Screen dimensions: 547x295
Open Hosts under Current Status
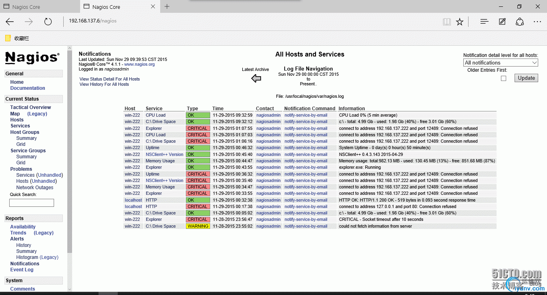point(17,120)
